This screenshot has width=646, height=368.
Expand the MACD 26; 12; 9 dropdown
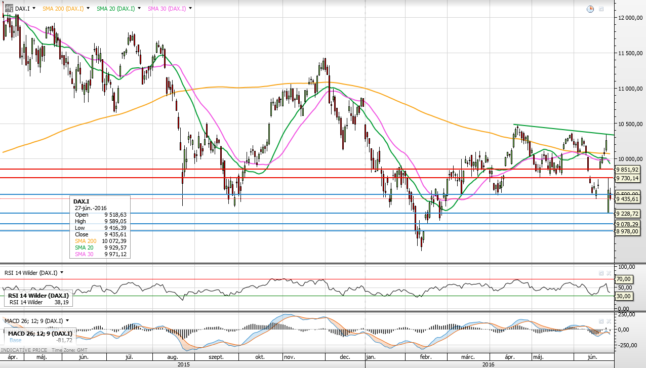67,321
